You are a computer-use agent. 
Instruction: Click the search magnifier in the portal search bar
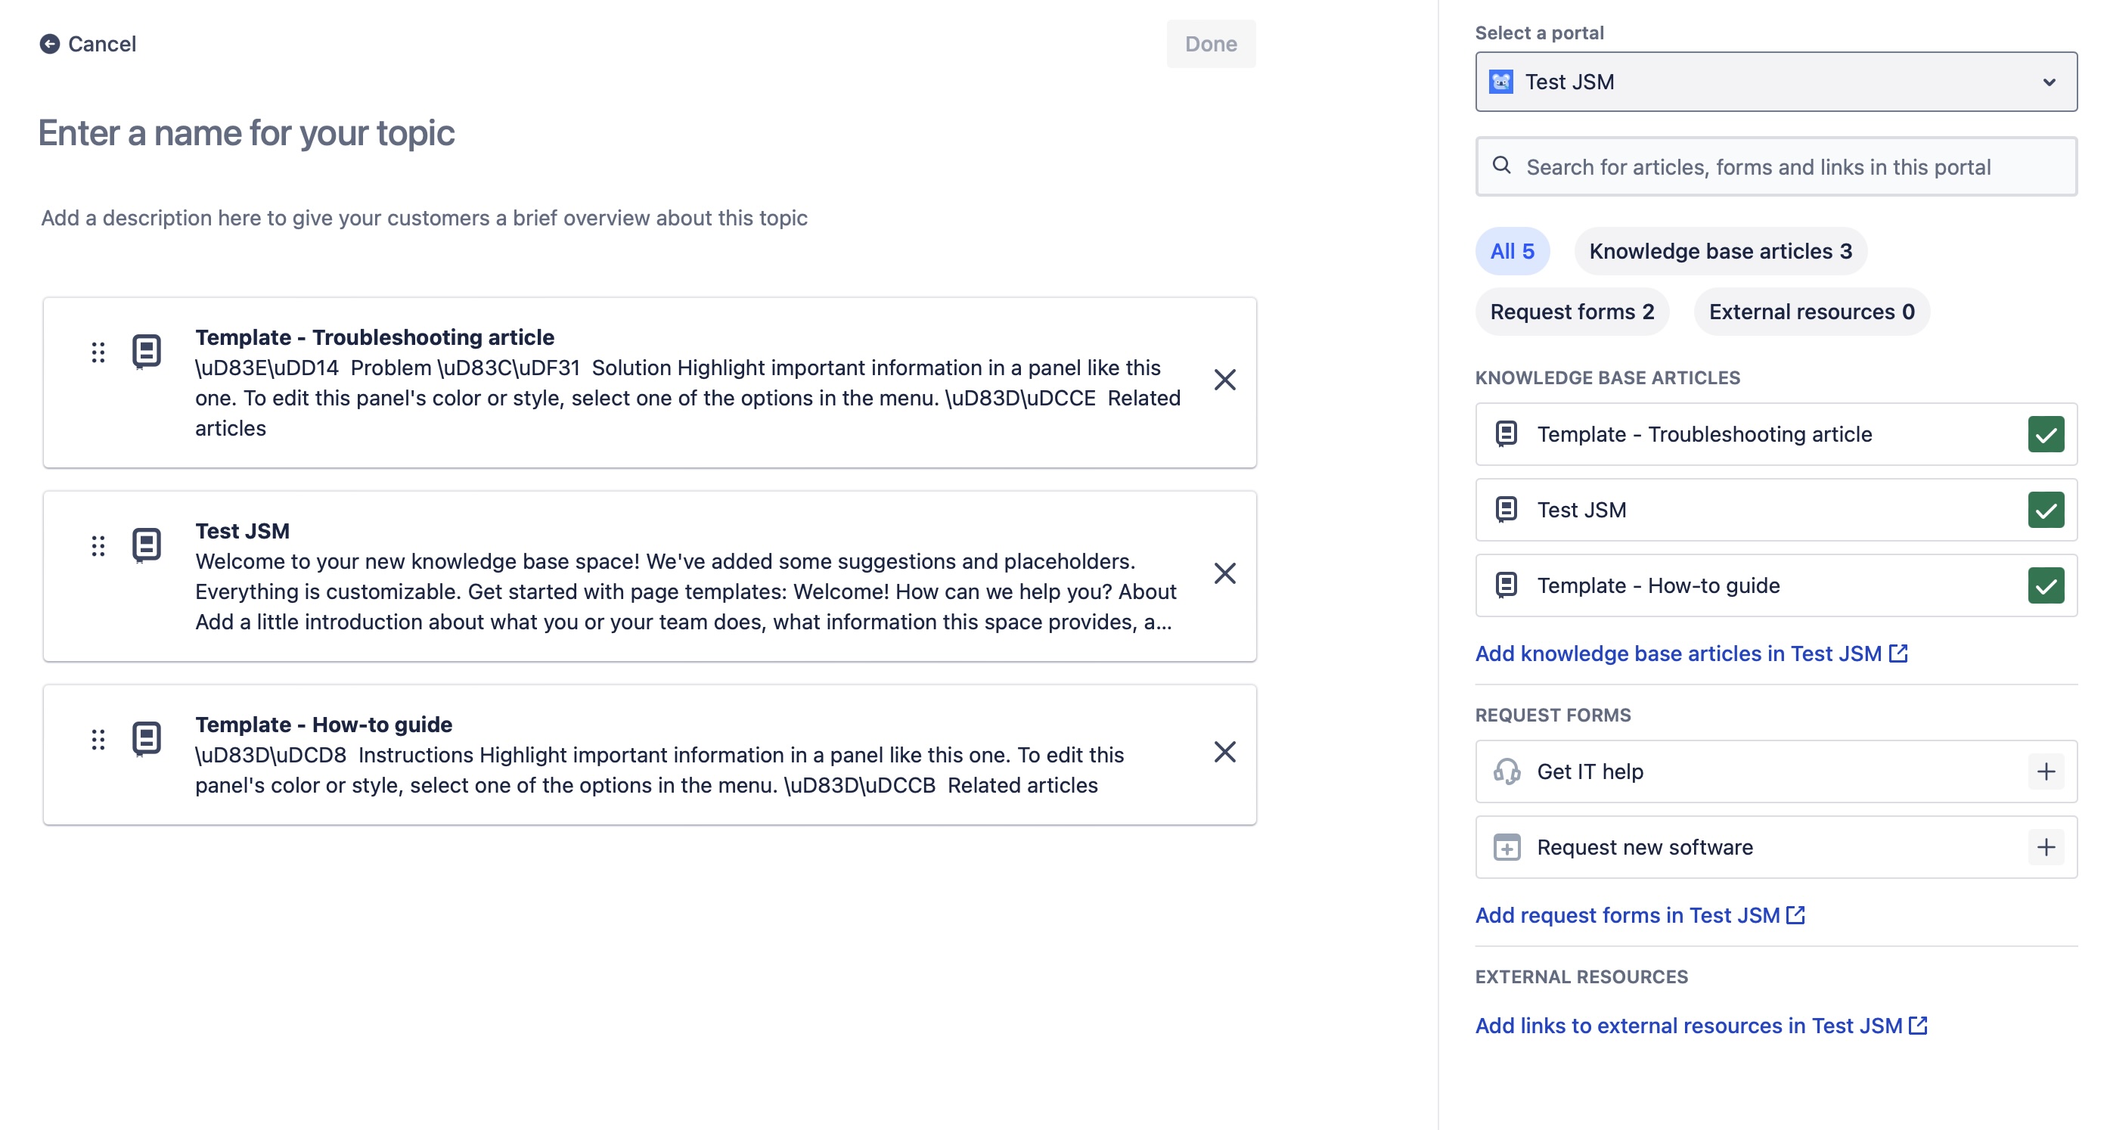coord(1503,166)
